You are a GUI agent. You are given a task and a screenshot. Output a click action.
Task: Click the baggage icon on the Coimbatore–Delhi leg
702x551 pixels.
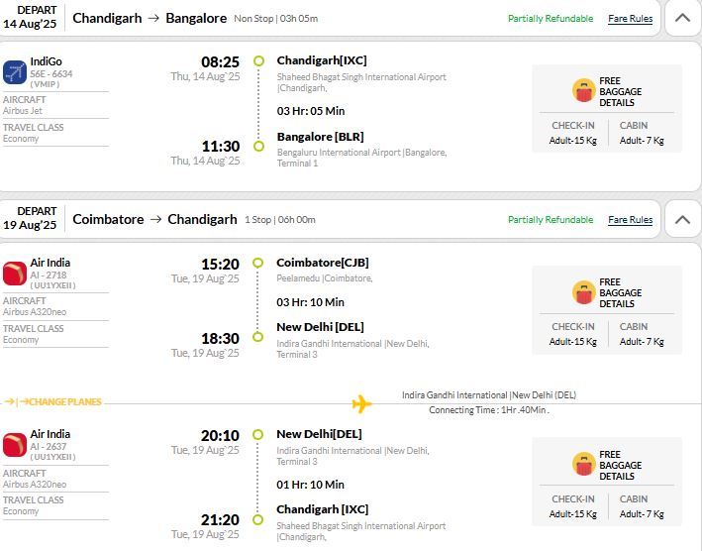pyautogui.click(x=583, y=292)
